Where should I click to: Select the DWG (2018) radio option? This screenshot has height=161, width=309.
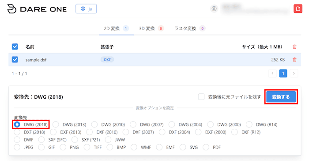click(x=17, y=124)
